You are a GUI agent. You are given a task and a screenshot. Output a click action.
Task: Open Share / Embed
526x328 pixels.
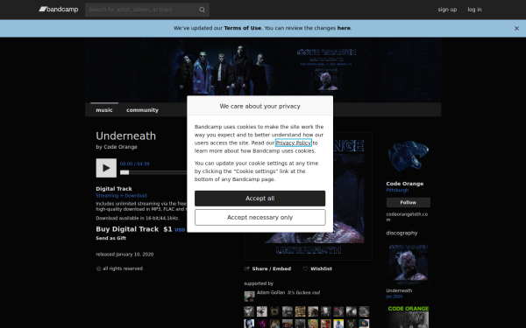[272, 269]
